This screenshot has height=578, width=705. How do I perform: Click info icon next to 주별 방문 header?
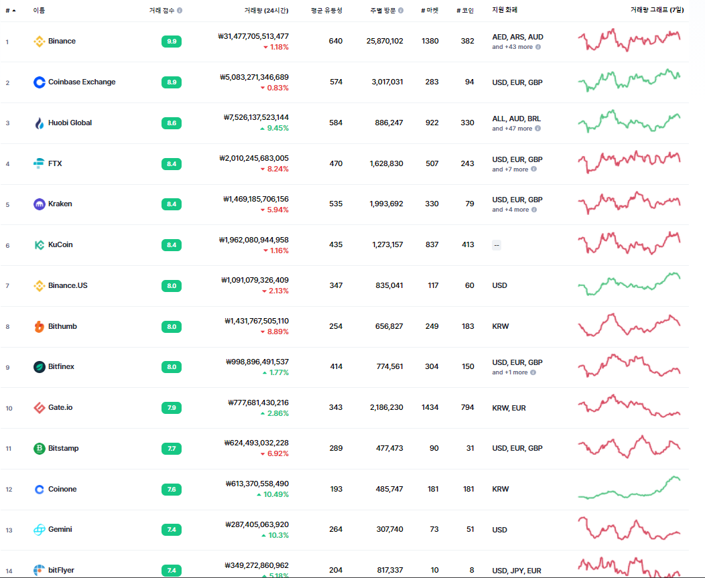point(401,10)
